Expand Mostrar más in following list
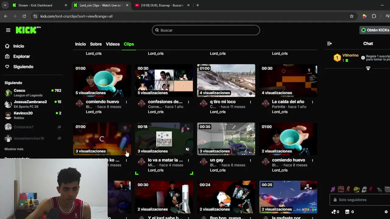 [x=14, y=149]
